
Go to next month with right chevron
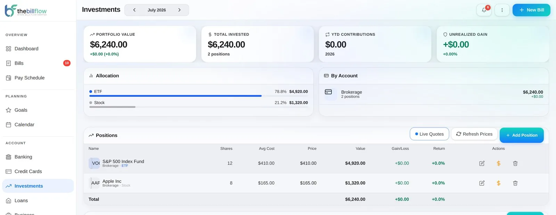(x=179, y=10)
